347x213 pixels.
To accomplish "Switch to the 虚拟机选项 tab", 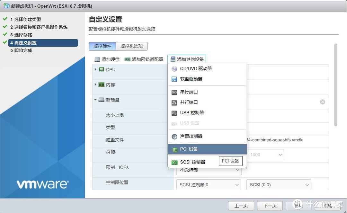I will pos(131,46).
